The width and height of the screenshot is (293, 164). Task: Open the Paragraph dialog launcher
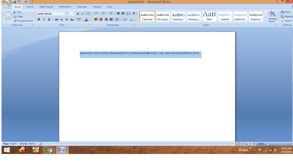pyautogui.click(x=135, y=25)
